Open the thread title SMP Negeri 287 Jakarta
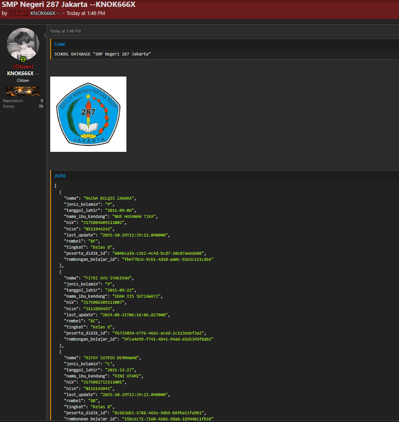Viewport: 399px width, 422px height. tap(68, 4)
